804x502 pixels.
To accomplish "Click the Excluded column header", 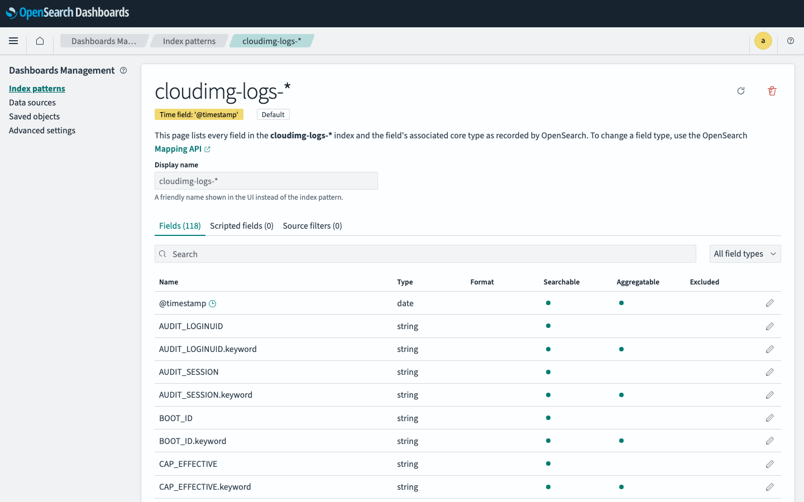I will coord(704,282).
